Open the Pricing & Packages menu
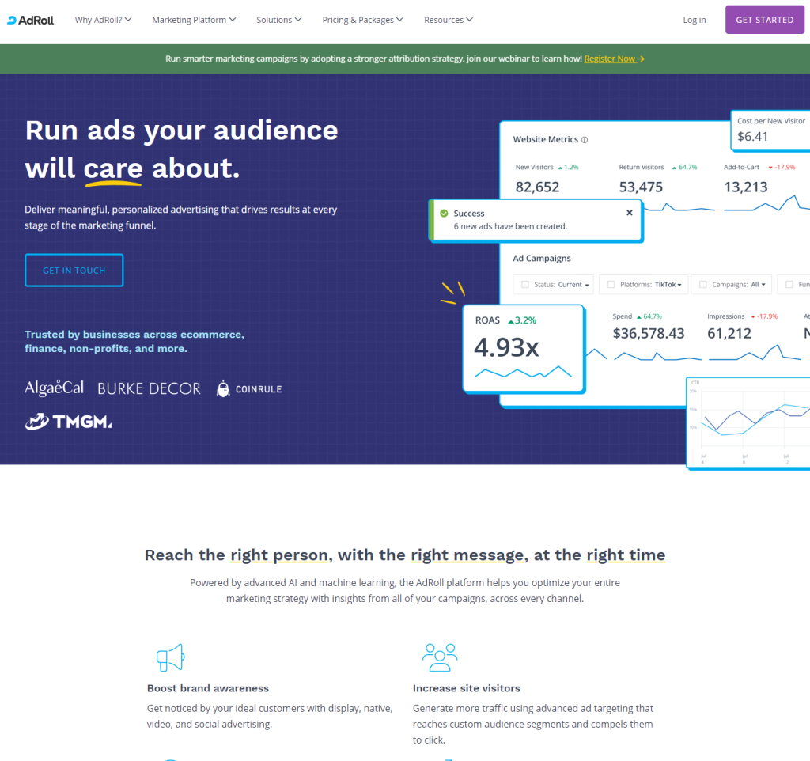Viewport: 810px width, 761px height. coord(362,20)
